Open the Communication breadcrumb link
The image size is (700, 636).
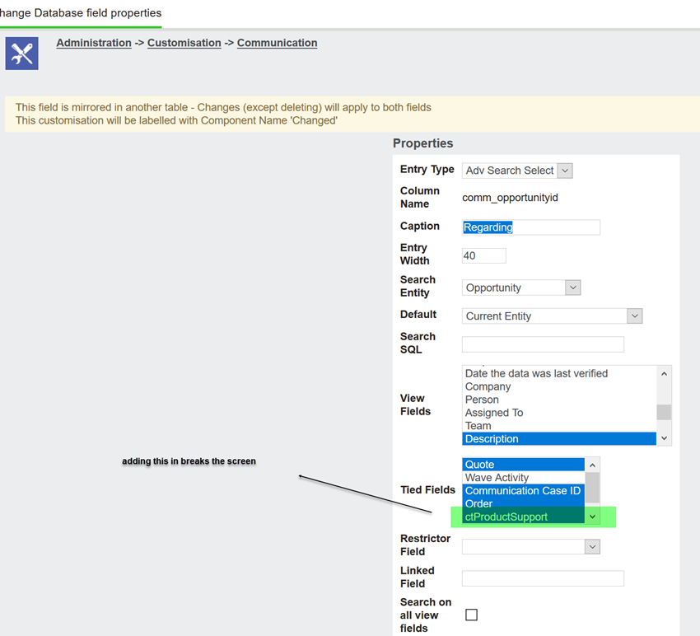pos(278,43)
